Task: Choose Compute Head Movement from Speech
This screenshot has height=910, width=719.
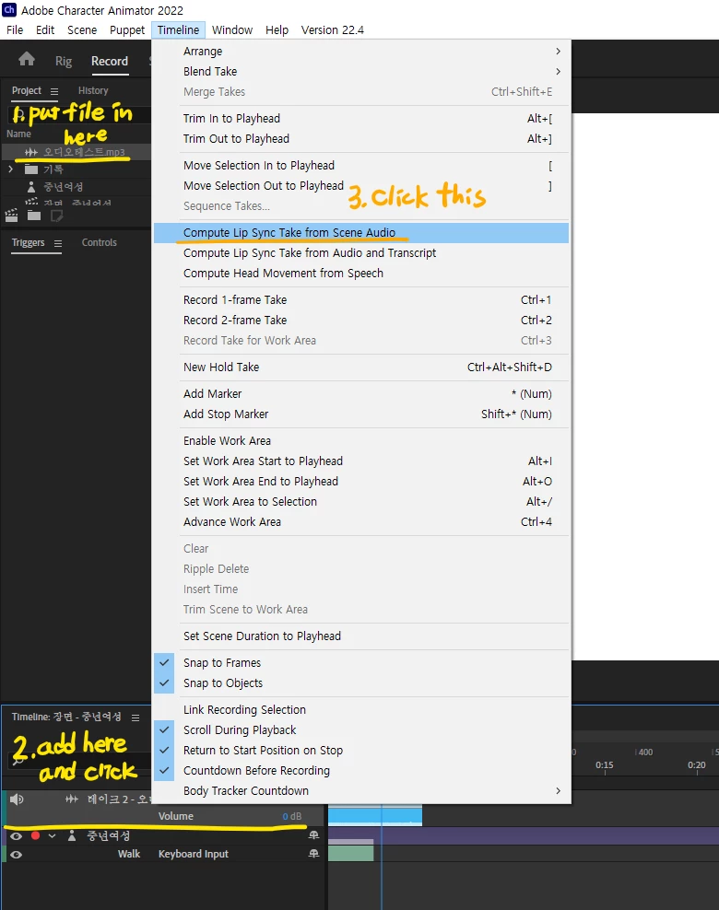Action: coord(361,274)
